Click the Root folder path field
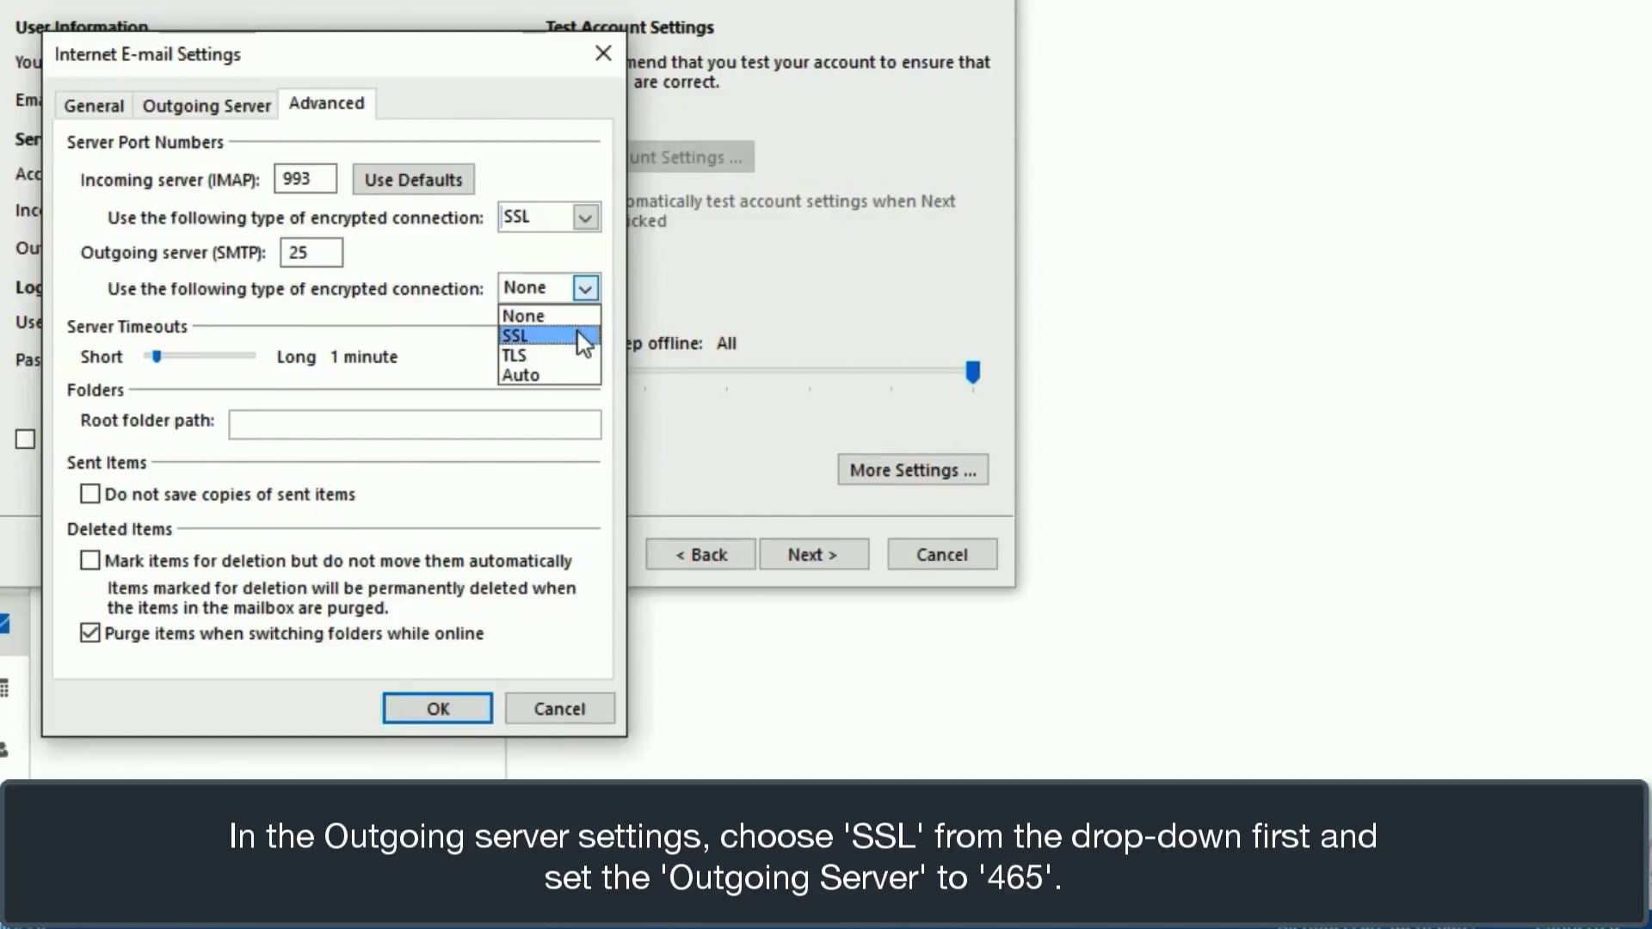Viewport: 1652px width, 929px height. (415, 424)
